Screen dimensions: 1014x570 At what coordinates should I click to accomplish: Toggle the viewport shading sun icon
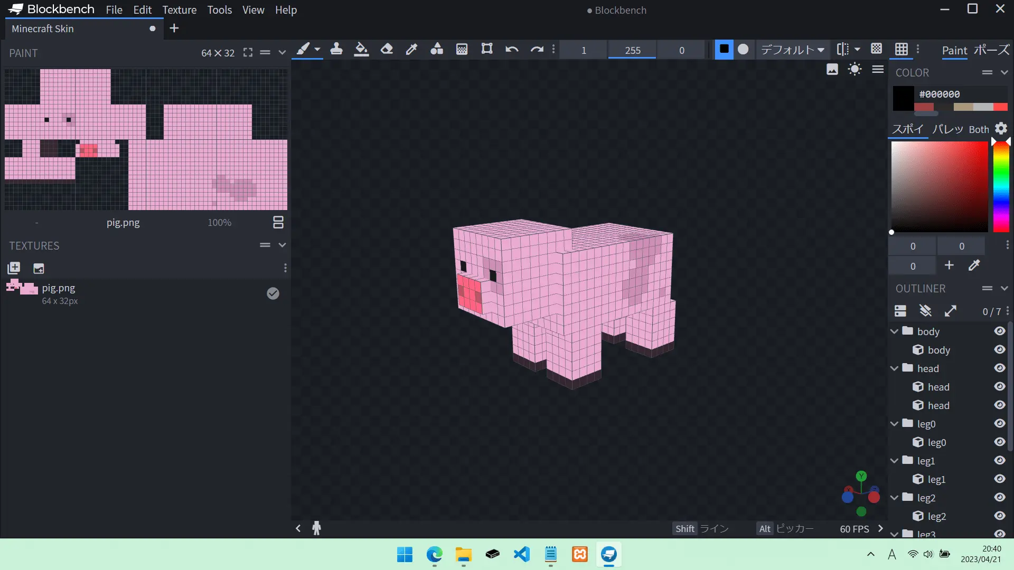coord(855,69)
